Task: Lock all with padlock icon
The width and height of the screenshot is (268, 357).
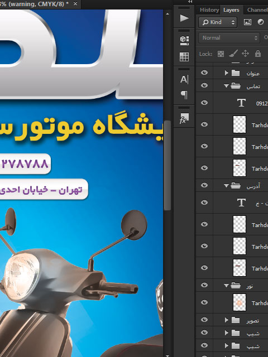Action: (x=258, y=54)
